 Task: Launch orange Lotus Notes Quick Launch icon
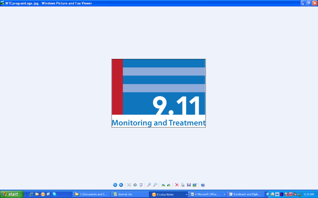click(43, 194)
